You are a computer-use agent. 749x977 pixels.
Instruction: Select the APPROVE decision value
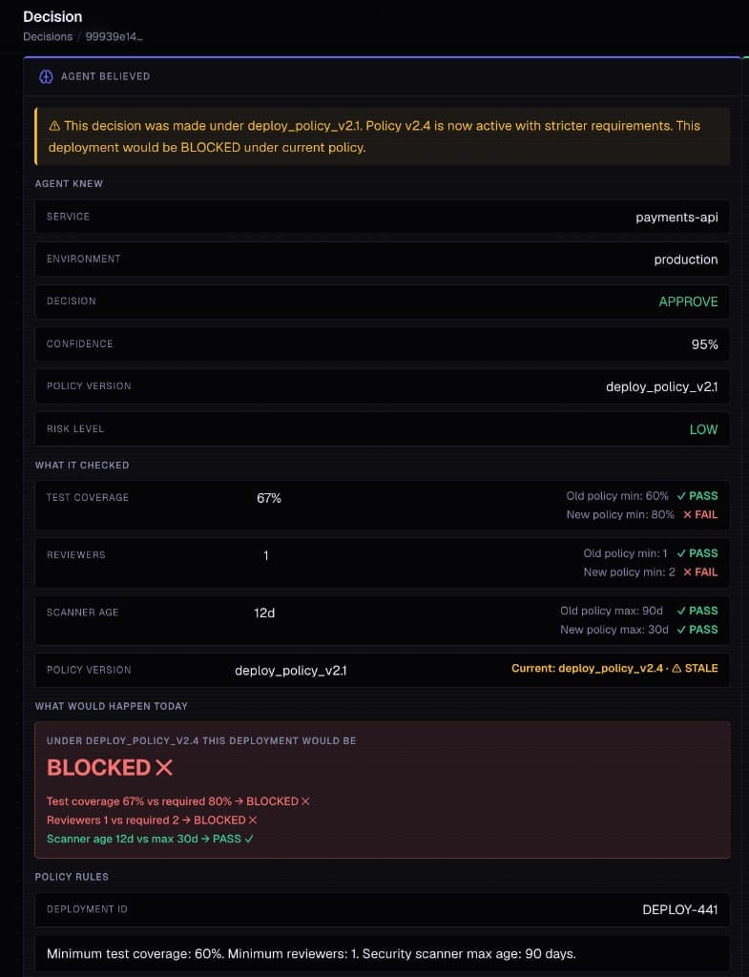coord(688,301)
